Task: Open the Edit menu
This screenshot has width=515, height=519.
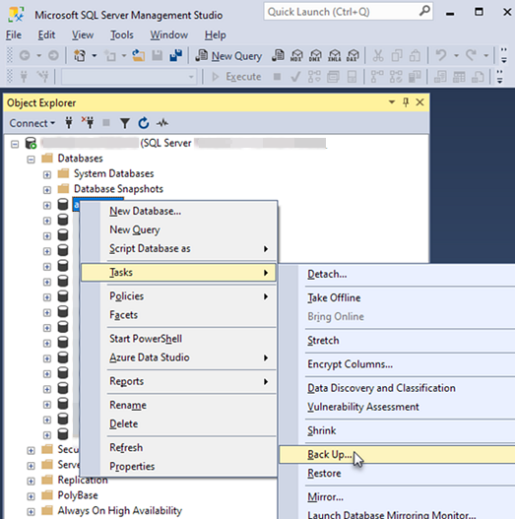Action: [46, 34]
